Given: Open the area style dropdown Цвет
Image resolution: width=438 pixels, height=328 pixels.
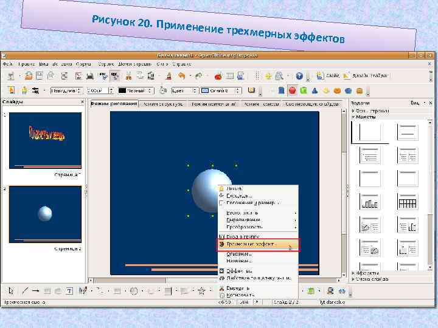Looking at the screenshot, I should [x=185, y=91].
